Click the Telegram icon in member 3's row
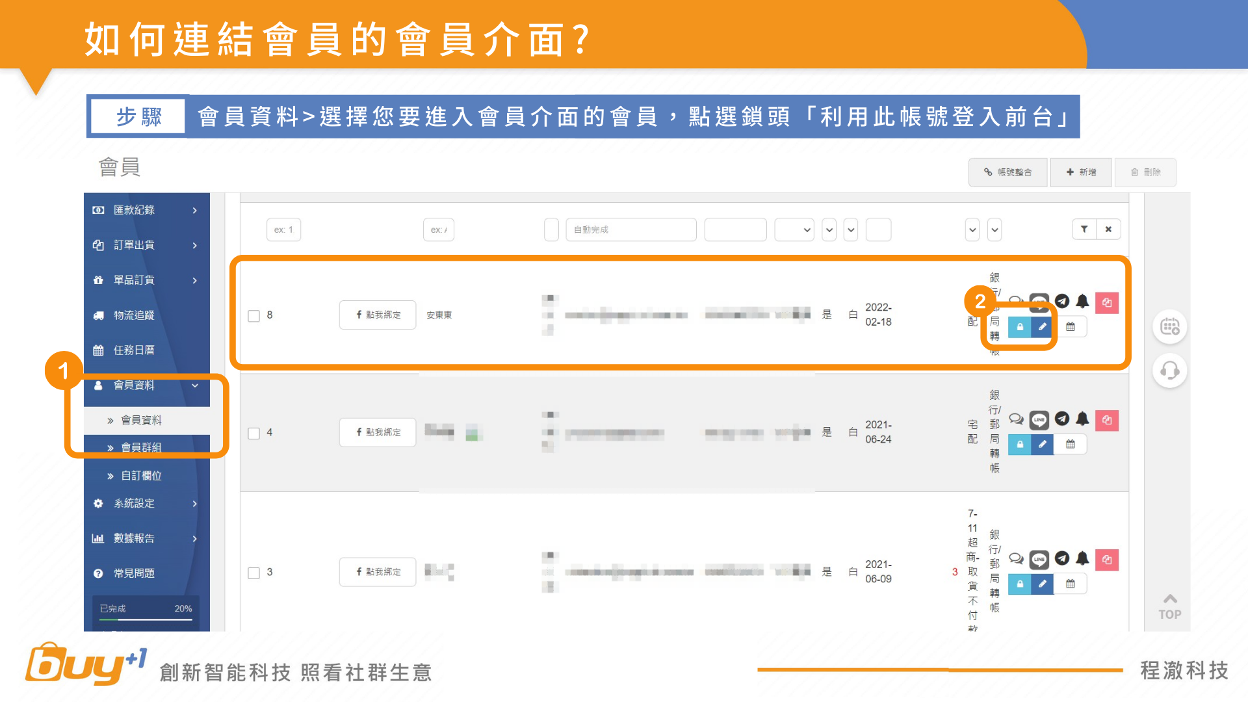 pyautogui.click(x=1061, y=558)
